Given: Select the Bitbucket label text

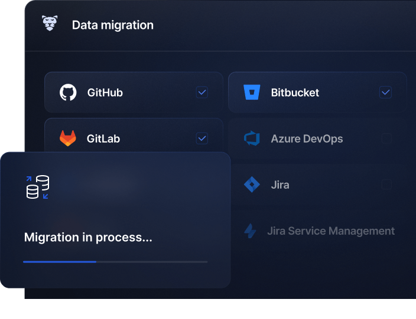Looking at the screenshot, I should click(x=295, y=93).
